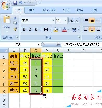102x108 pixels.
Task: Align text to the right
Action: (98, 29)
